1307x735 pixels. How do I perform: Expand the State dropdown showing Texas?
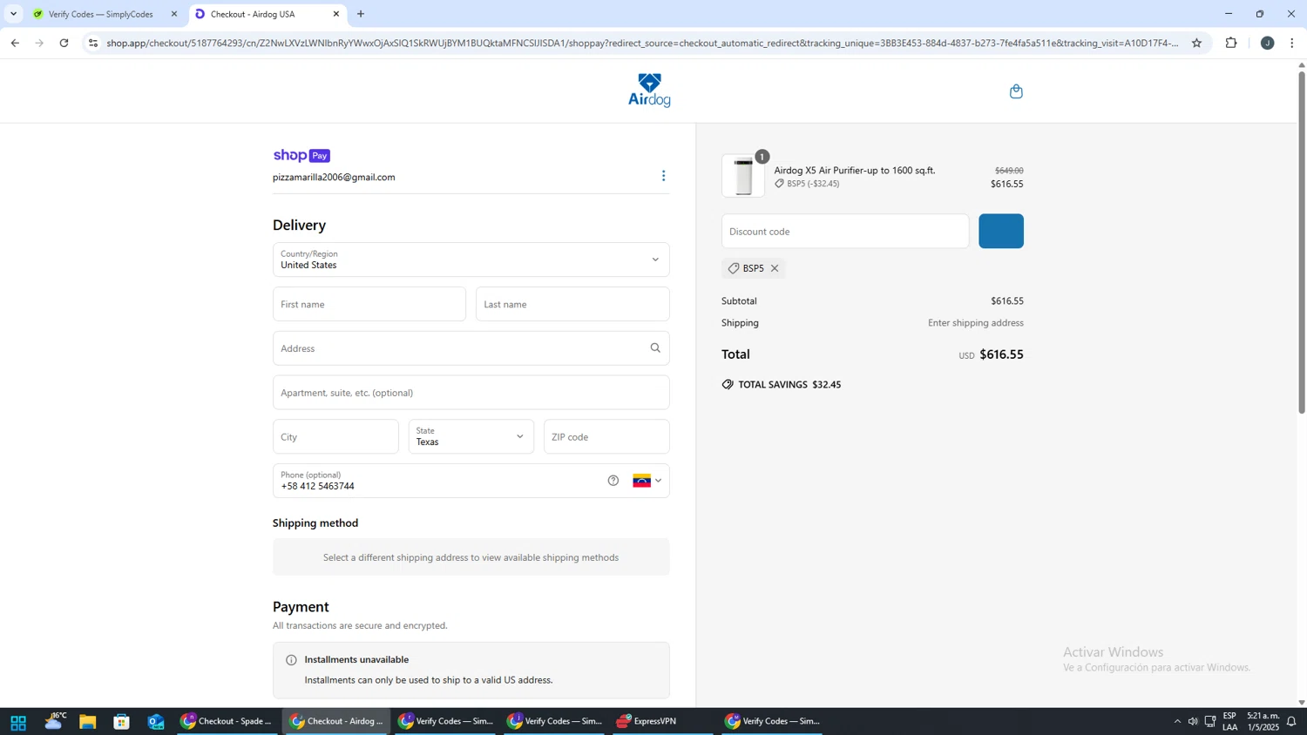[x=471, y=436]
